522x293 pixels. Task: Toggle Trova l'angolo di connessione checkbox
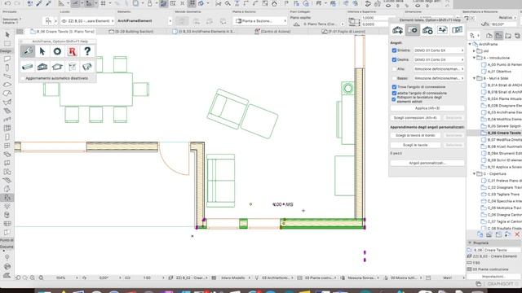tap(394, 87)
